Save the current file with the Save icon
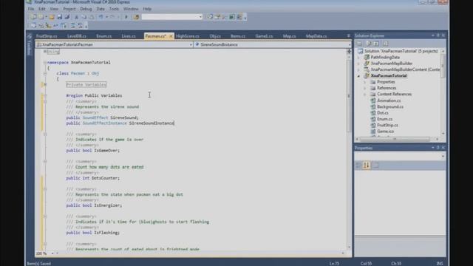473x266 pixels. pyautogui.click(x=59, y=17)
